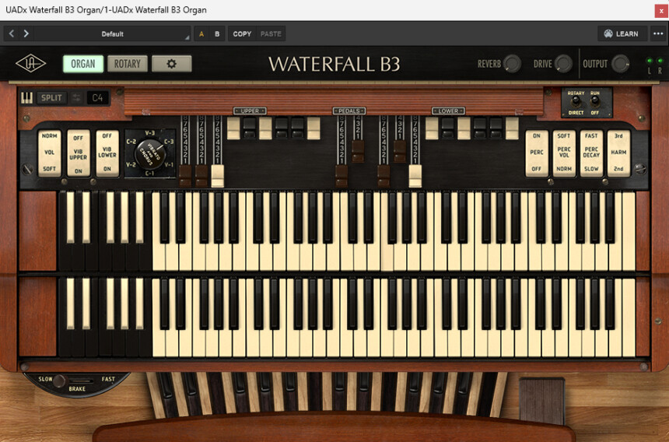Go to the next preset arrow

point(26,33)
